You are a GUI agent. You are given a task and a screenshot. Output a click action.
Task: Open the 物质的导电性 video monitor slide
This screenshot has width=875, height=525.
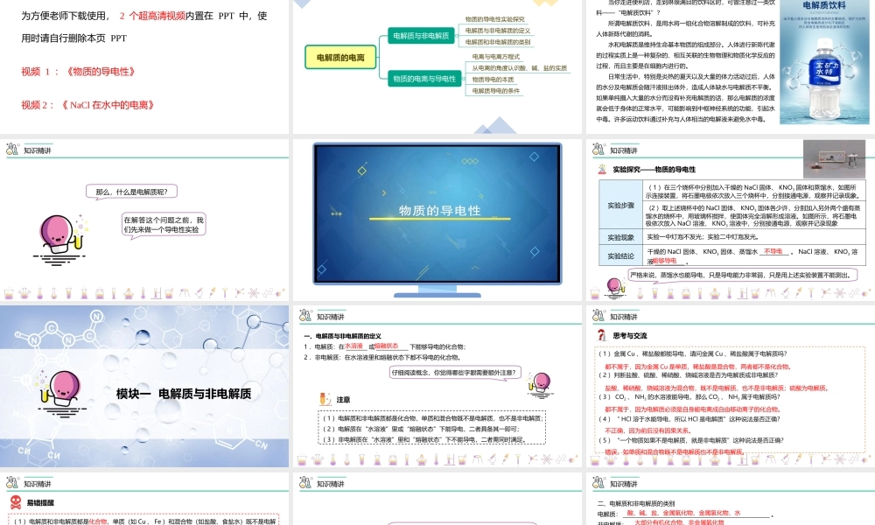(x=437, y=220)
